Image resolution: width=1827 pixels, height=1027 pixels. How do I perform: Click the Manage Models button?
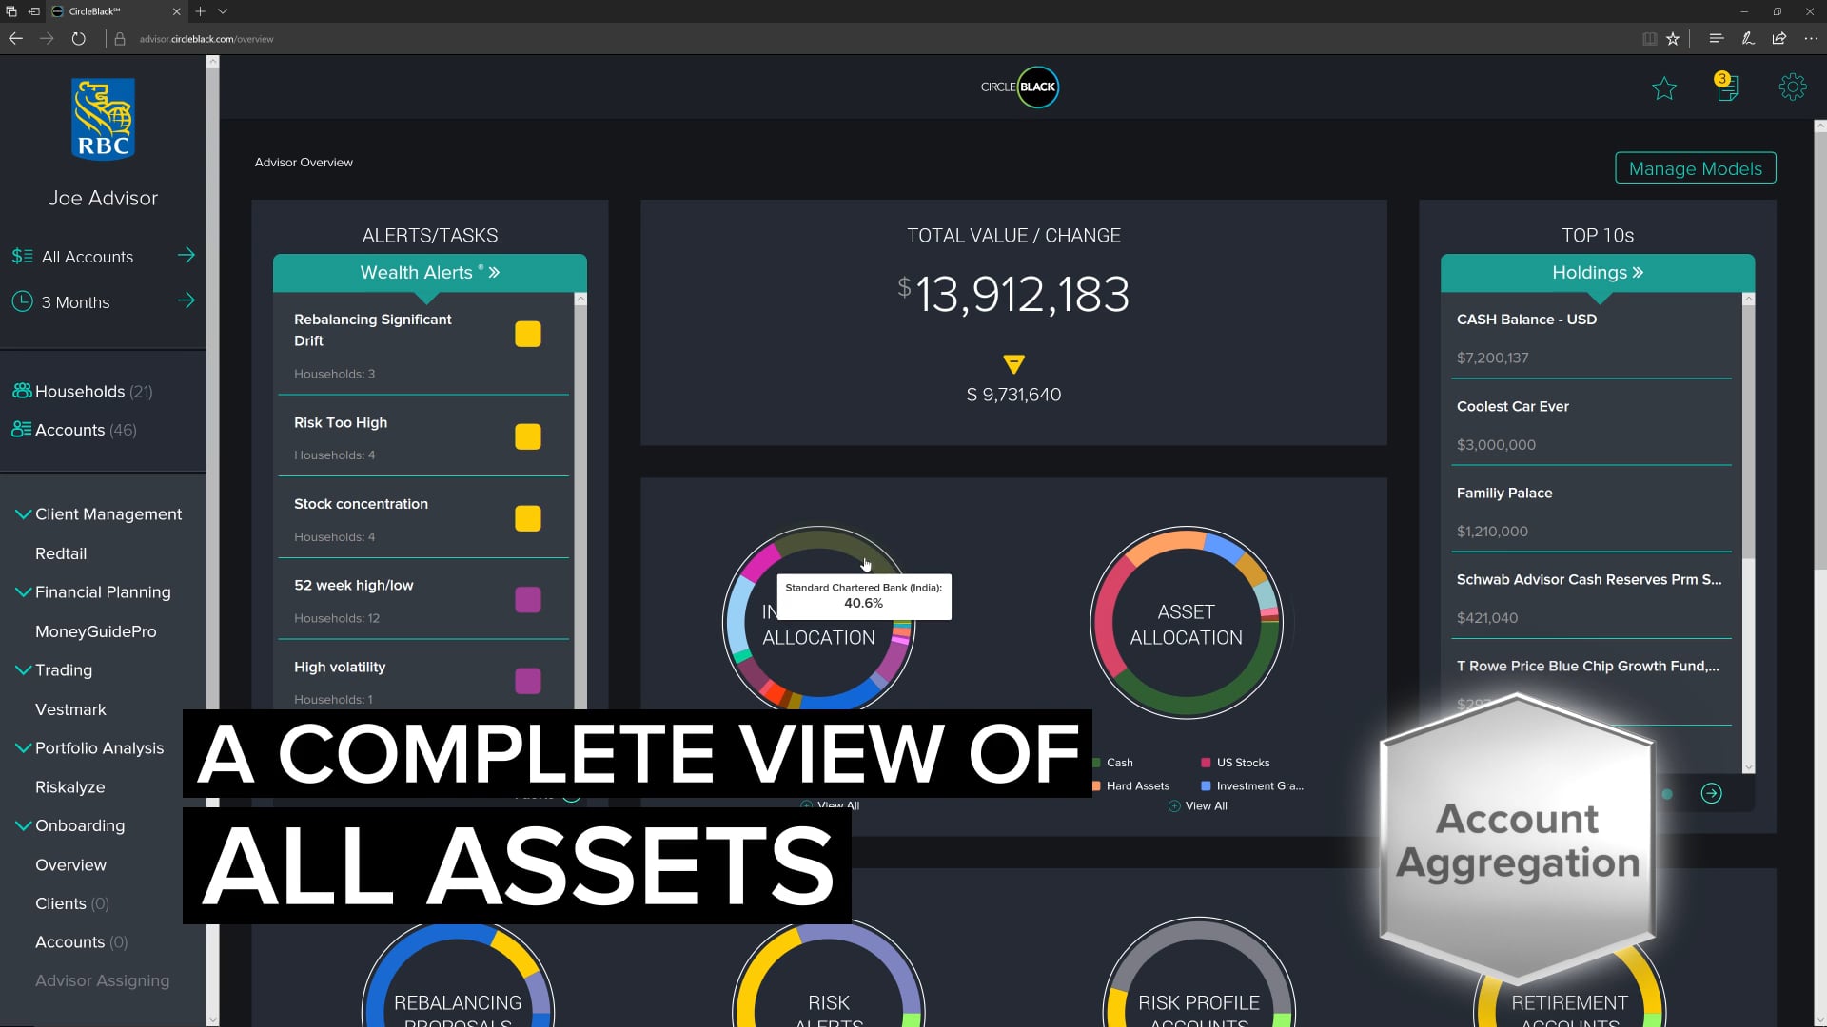[x=1696, y=168]
